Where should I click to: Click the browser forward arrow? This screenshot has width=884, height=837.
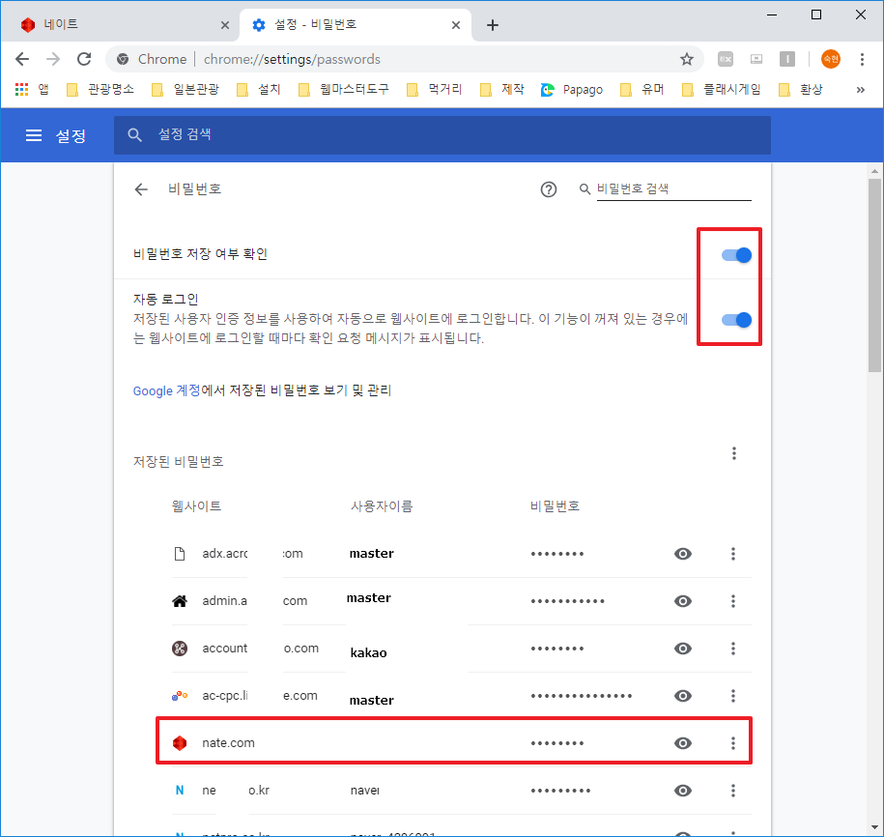coord(53,59)
